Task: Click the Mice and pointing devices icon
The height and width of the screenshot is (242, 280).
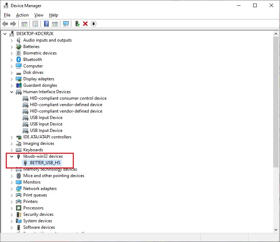Action: tap(19, 176)
